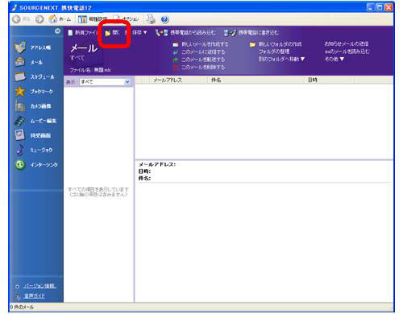
Task: Open the バージョン情報 link at bottom left
Action: click(x=39, y=286)
